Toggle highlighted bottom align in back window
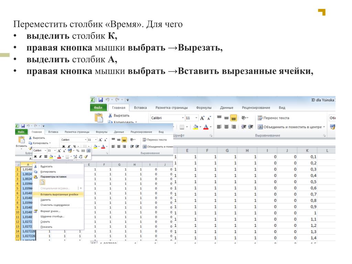This screenshot has height=264, width=352. 234,118
